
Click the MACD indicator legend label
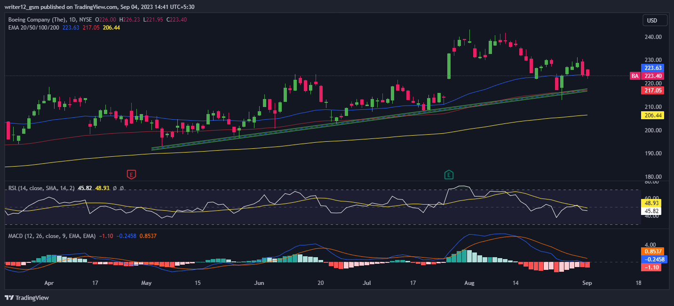(x=52, y=236)
